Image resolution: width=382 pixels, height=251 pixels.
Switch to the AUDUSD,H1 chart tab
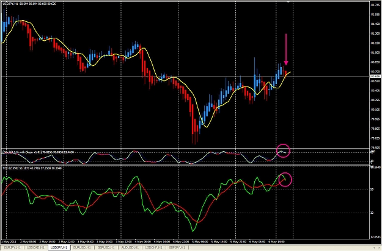coord(130,247)
